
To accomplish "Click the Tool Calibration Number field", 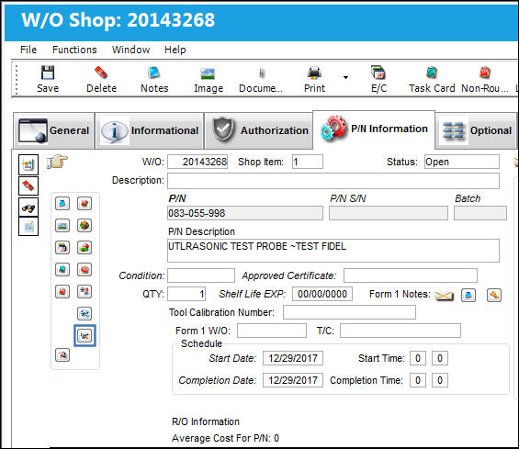I will pos(350,312).
